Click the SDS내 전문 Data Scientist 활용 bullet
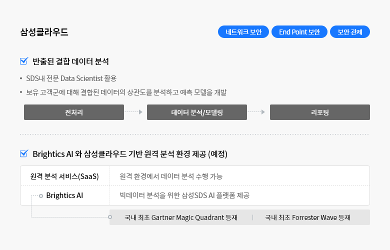Screen dimensions: 390x250 (x=71, y=78)
